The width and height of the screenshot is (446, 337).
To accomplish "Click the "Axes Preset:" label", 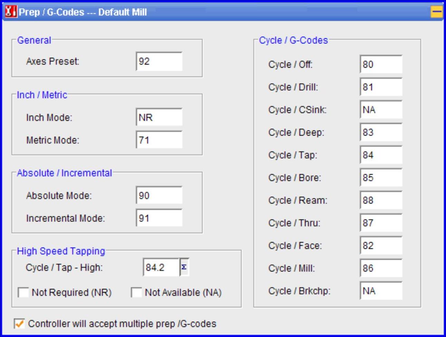I will (x=52, y=61).
